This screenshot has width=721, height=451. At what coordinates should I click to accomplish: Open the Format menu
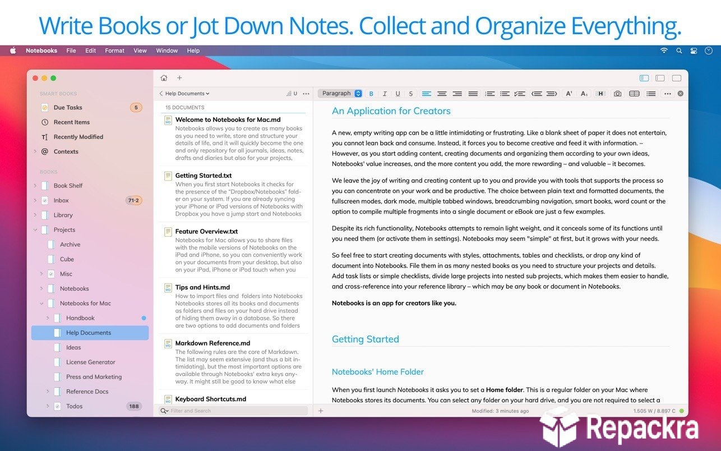[x=114, y=50]
